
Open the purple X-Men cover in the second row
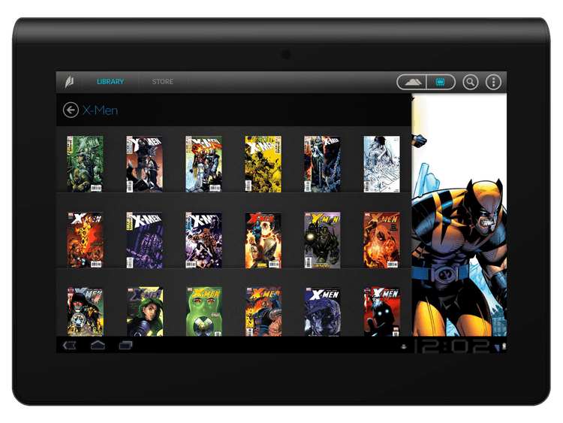coord(144,240)
